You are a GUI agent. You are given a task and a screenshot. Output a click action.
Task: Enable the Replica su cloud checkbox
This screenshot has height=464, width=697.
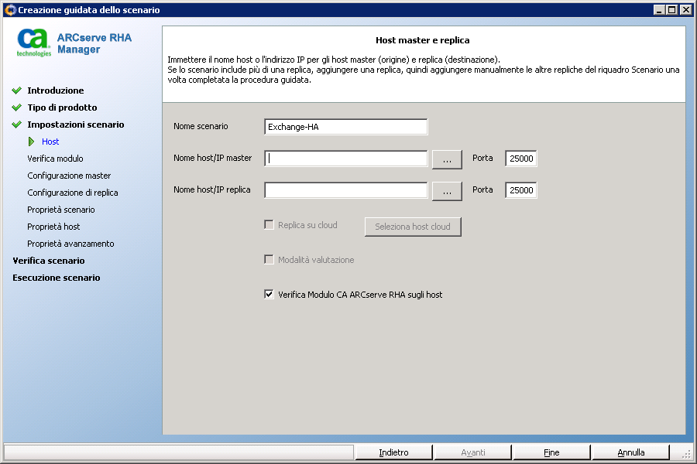point(269,225)
